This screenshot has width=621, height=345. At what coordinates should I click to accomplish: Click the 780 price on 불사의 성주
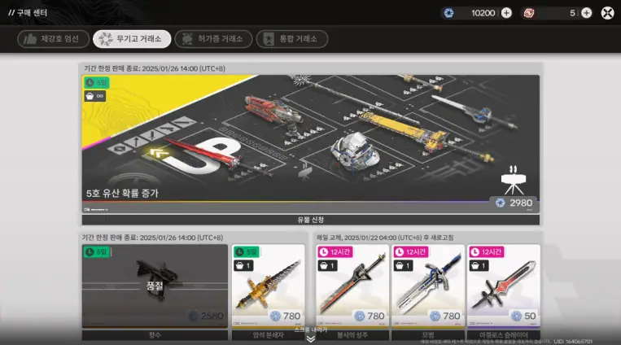(x=370, y=316)
